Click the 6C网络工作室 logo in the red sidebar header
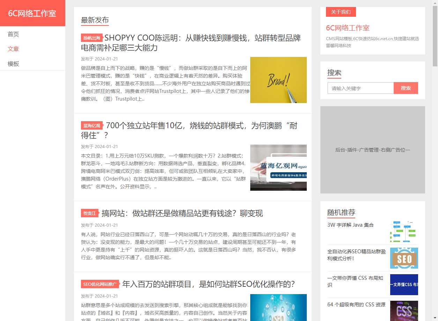Viewport: 438px width, 321px height. [32, 13]
